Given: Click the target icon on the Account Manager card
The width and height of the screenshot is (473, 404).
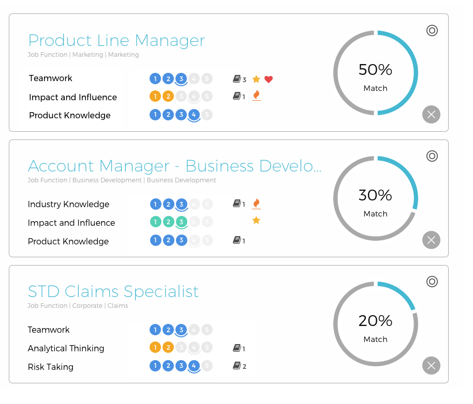Looking at the screenshot, I should 432,156.
